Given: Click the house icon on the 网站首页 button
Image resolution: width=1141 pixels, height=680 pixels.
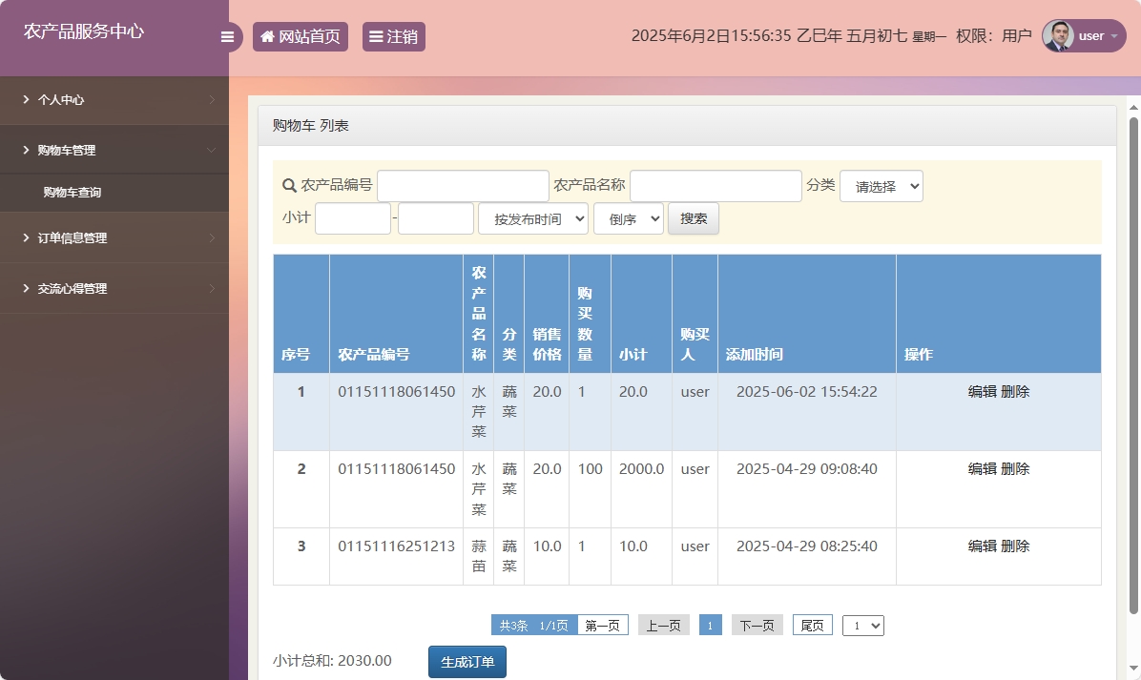Looking at the screenshot, I should tap(266, 35).
